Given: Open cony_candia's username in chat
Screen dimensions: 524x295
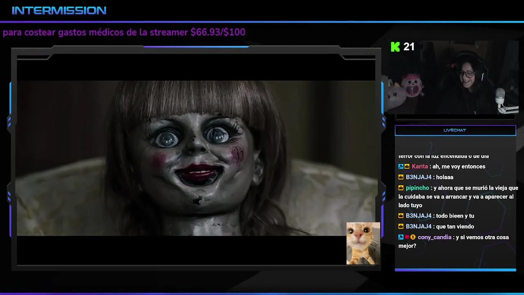Looking at the screenshot, I should (x=434, y=237).
